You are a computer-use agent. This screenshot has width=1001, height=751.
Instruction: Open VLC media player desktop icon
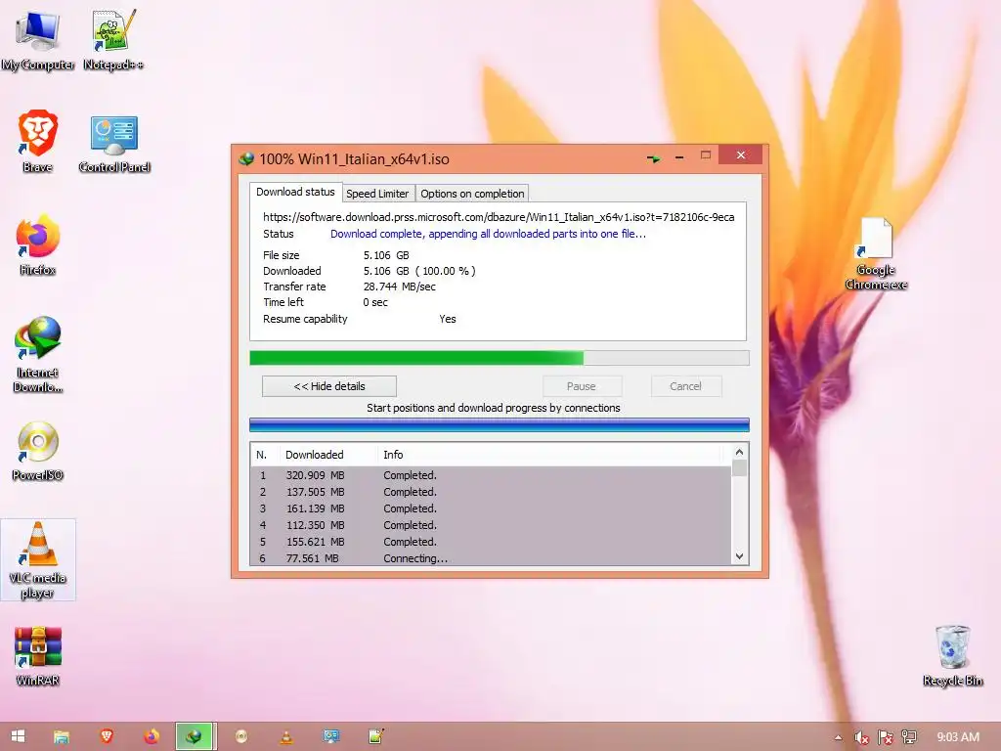point(38,559)
